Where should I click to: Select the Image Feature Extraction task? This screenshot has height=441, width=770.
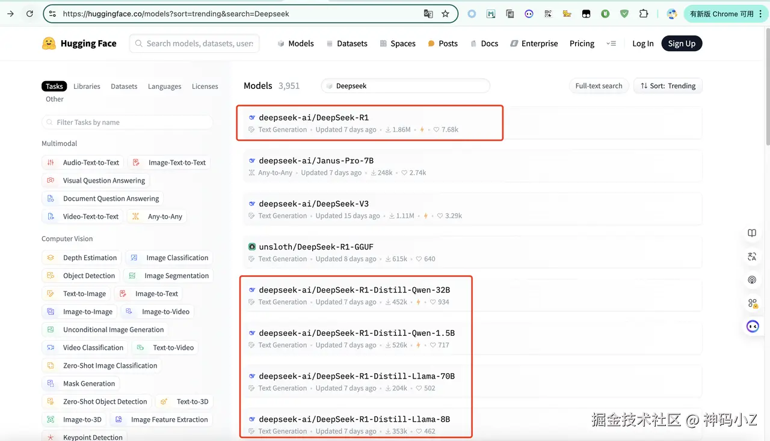(161, 419)
